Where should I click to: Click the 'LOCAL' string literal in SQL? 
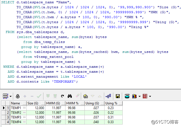[x=79, y=77]
